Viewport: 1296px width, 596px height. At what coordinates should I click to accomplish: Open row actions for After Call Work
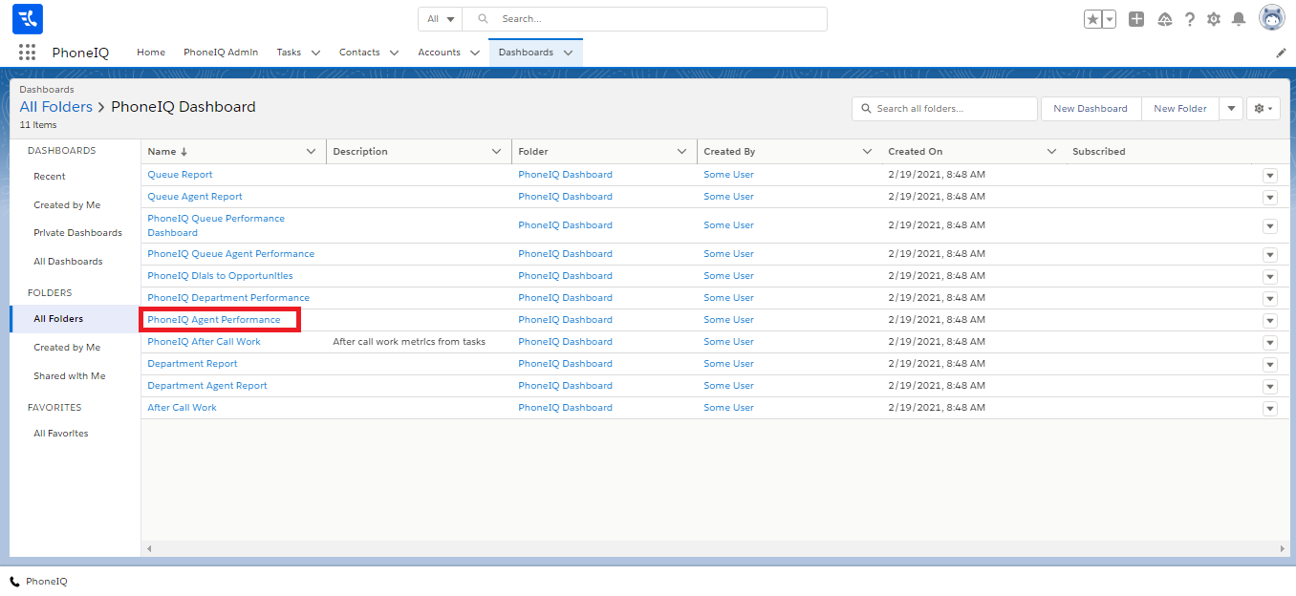(x=1270, y=409)
